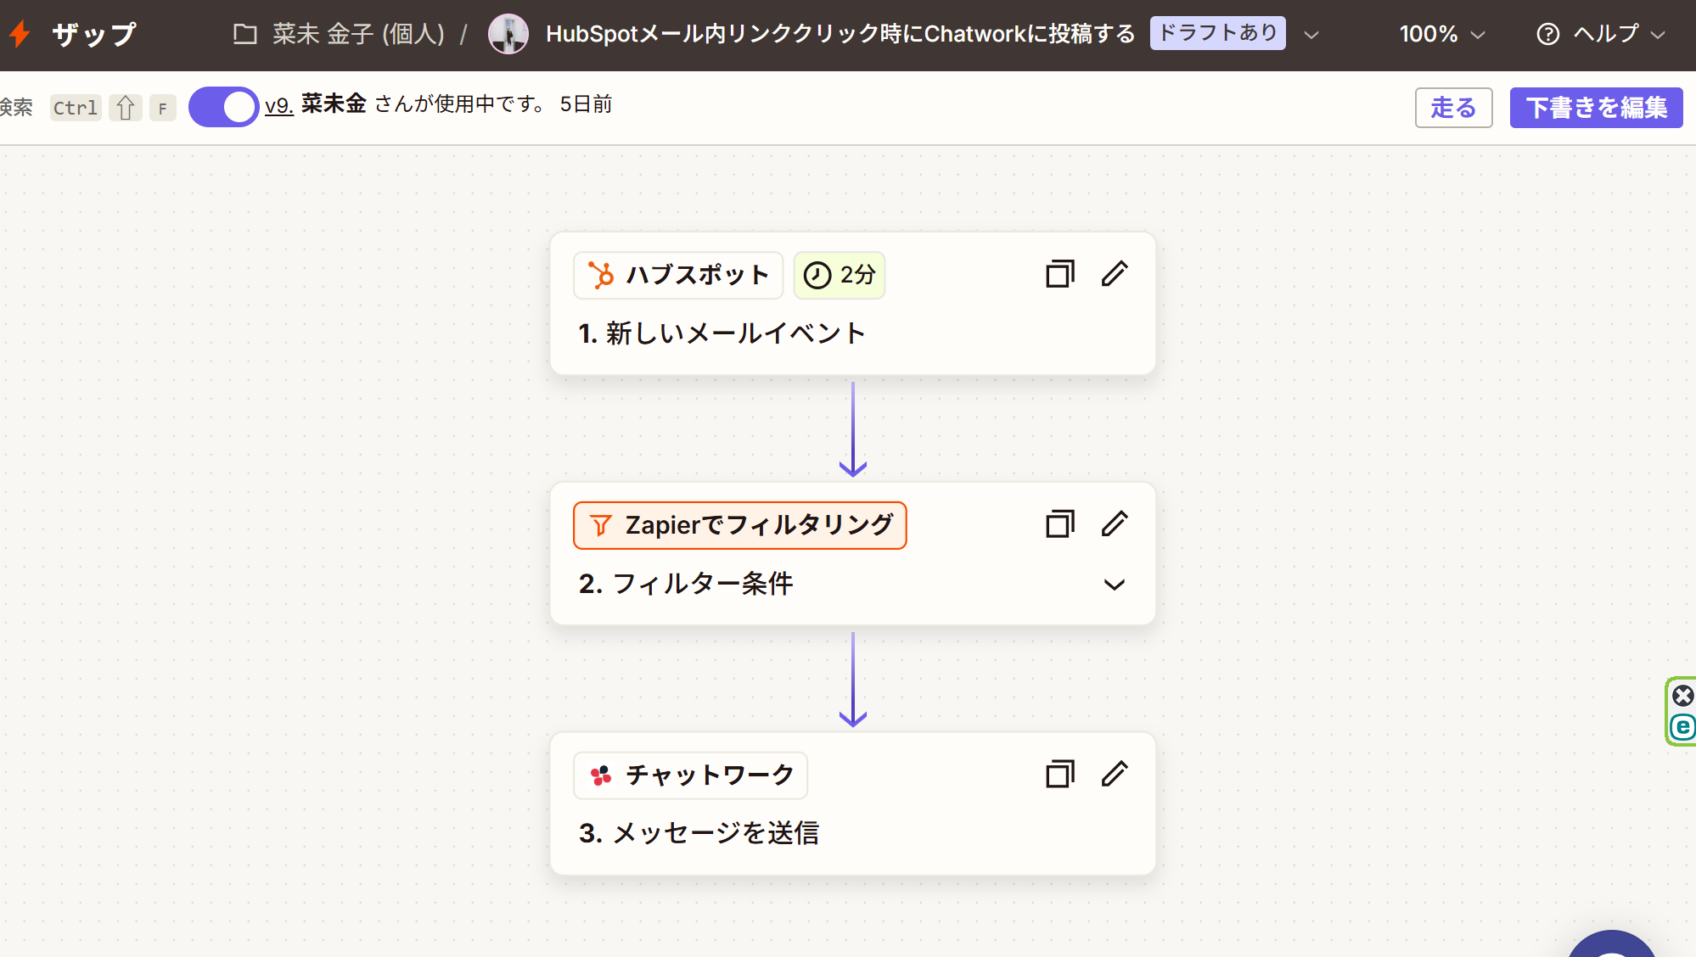This screenshot has height=957, width=1696.
Task: Open the v9. version link
Action: point(278,105)
